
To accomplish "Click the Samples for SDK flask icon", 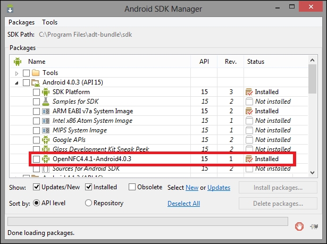I will coord(46,102).
